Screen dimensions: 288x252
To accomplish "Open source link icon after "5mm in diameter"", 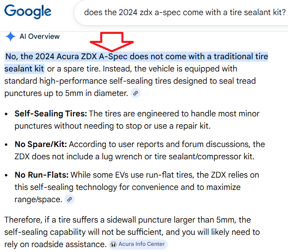I will click(136, 94).
